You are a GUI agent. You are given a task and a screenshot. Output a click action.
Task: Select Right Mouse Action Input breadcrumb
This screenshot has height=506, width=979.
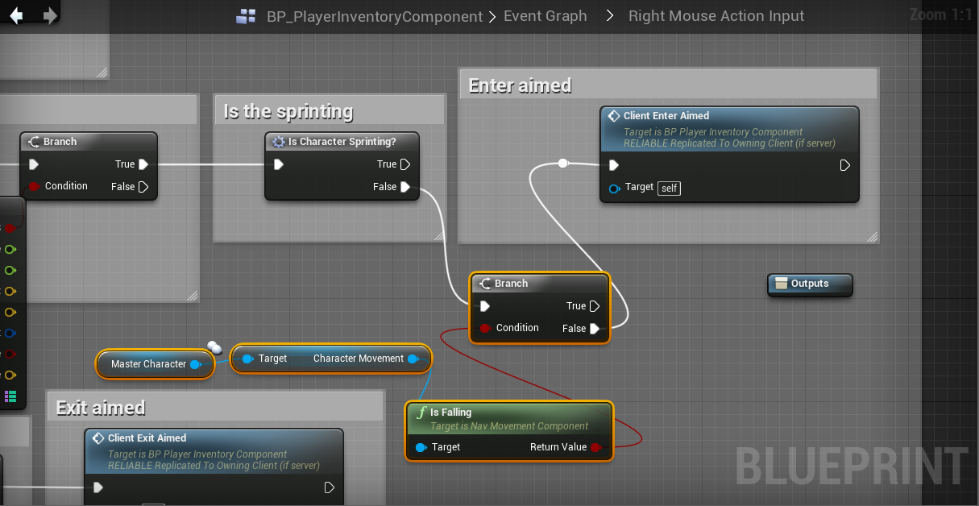tap(716, 16)
